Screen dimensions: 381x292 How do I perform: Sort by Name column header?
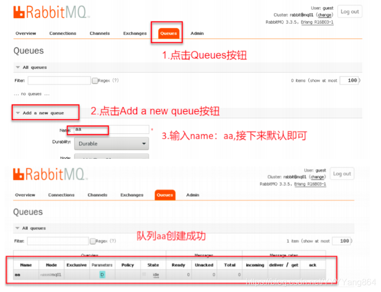[x=26, y=265]
